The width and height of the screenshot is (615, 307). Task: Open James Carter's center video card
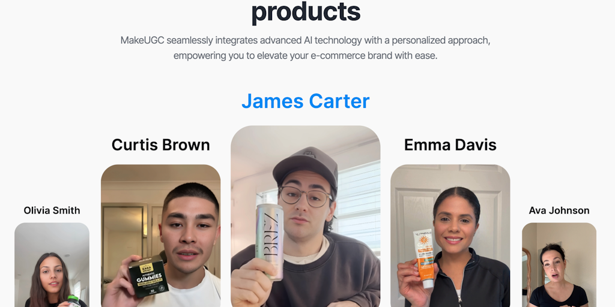click(306, 216)
